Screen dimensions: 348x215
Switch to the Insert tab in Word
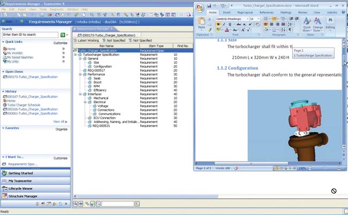226,12
